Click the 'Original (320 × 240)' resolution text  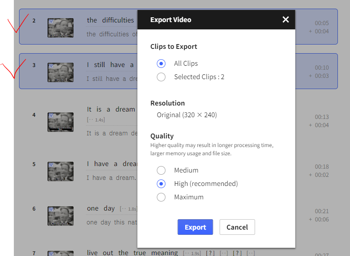[x=187, y=115]
